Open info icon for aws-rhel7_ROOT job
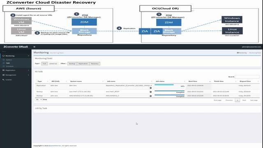Image resolution: width=263 pixels, height=148 pixels. point(151,92)
